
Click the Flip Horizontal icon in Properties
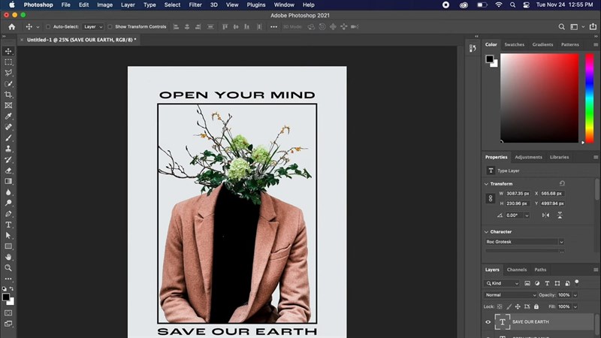pyautogui.click(x=545, y=215)
